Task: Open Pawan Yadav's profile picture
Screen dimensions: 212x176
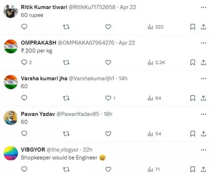Action: [x=11, y=118]
